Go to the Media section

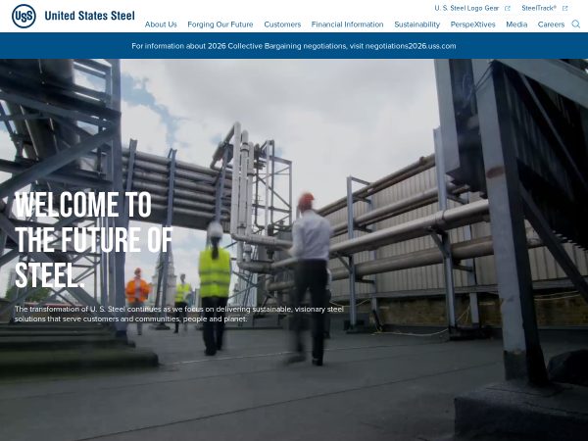coord(516,24)
